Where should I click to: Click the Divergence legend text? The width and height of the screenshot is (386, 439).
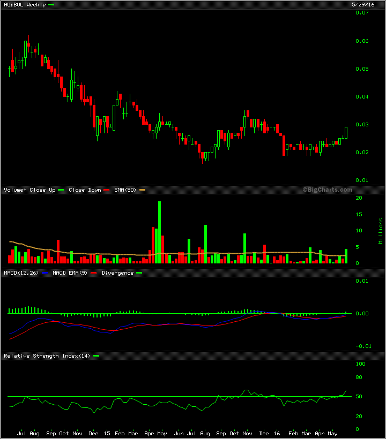[117, 273]
